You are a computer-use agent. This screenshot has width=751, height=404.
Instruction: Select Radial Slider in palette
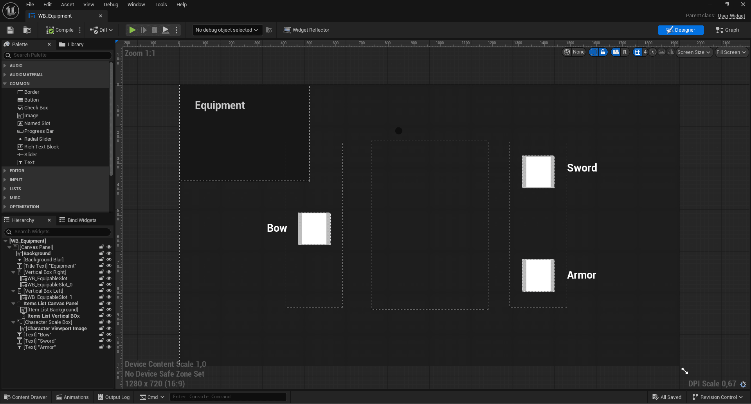coord(34,139)
